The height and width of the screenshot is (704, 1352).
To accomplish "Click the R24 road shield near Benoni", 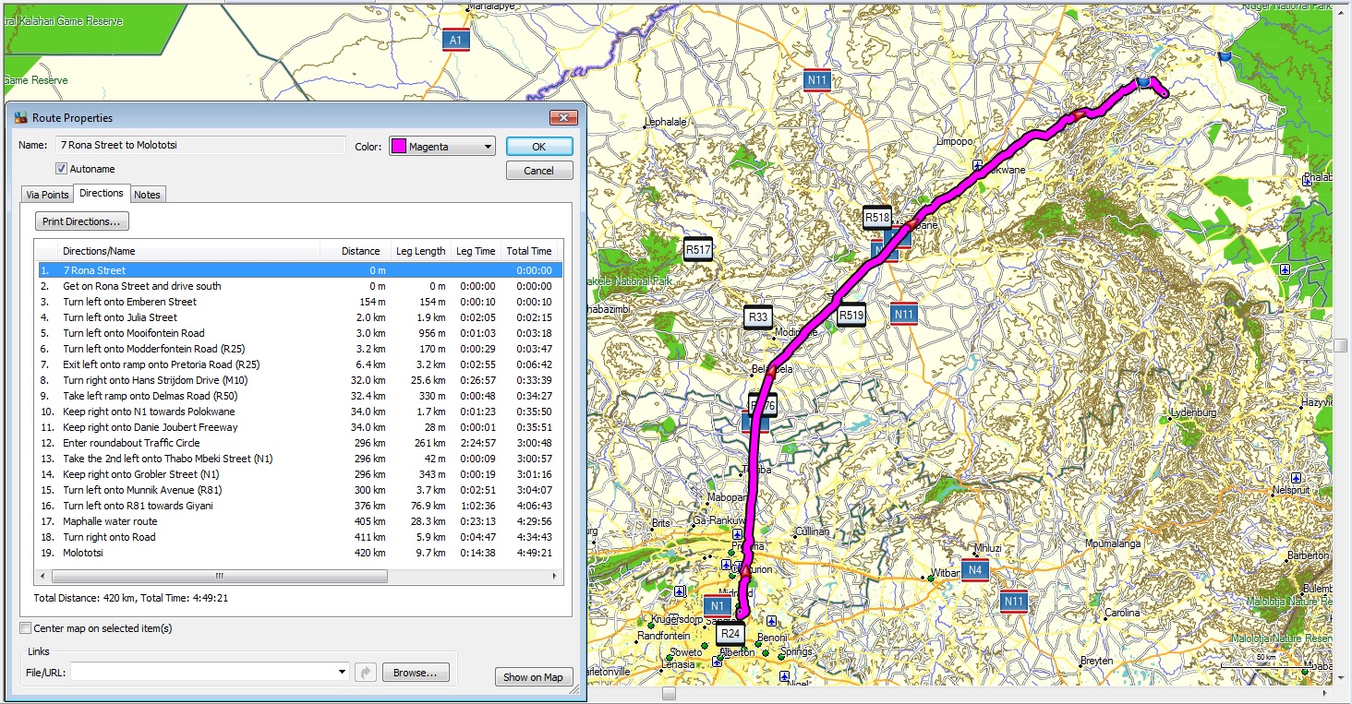I will (730, 633).
